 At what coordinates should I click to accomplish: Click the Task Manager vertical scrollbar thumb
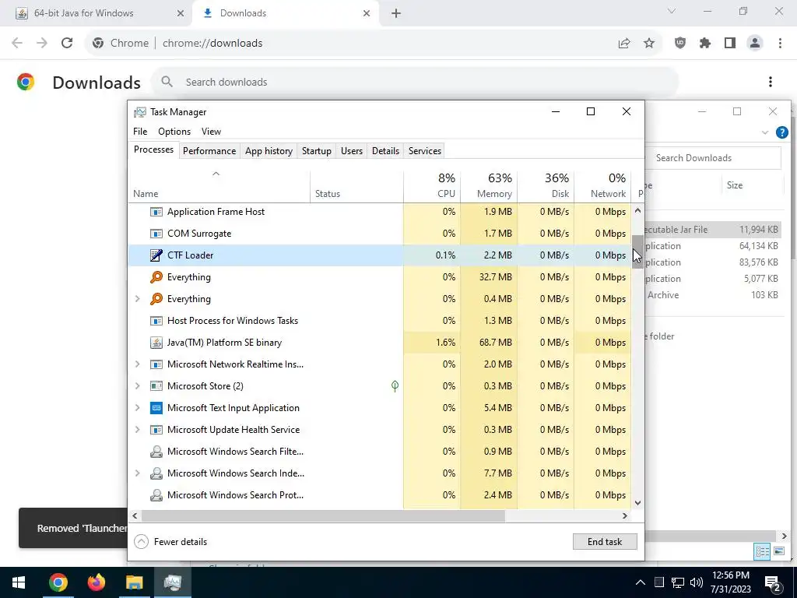click(638, 252)
